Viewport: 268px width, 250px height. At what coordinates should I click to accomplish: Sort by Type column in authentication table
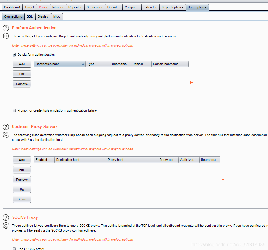click(x=98, y=64)
